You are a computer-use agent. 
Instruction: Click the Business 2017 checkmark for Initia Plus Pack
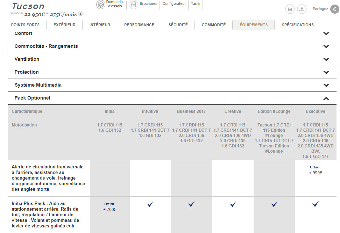[x=191, y=204]
